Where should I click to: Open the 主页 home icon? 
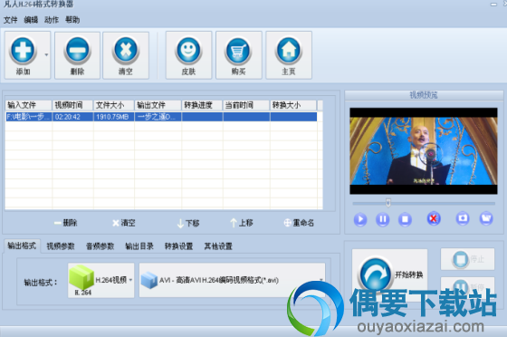click(x=289, y=50)
